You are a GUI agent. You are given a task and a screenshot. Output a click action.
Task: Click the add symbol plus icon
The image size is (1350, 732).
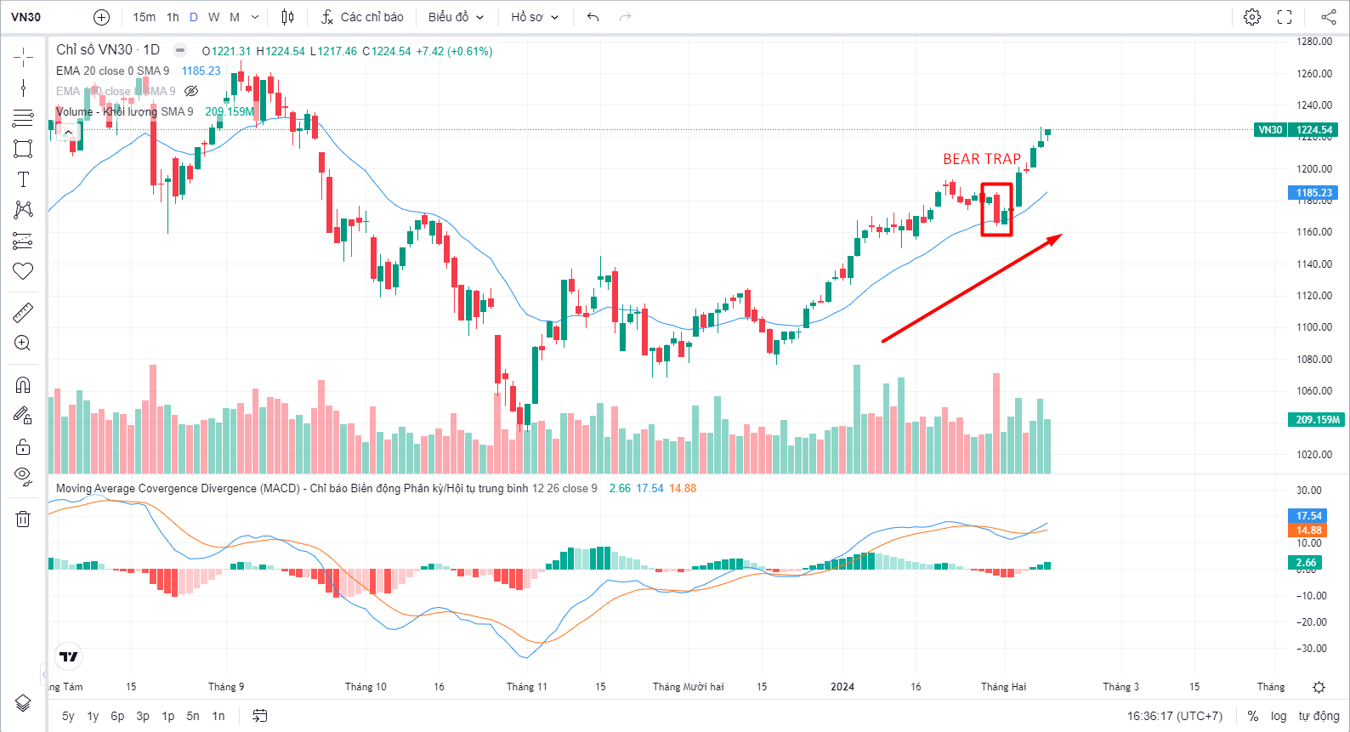101,17
